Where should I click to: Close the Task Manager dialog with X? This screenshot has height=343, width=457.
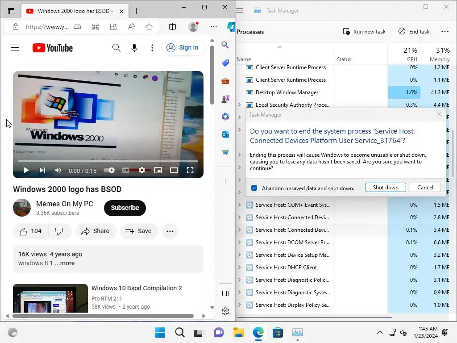point(439,115)
